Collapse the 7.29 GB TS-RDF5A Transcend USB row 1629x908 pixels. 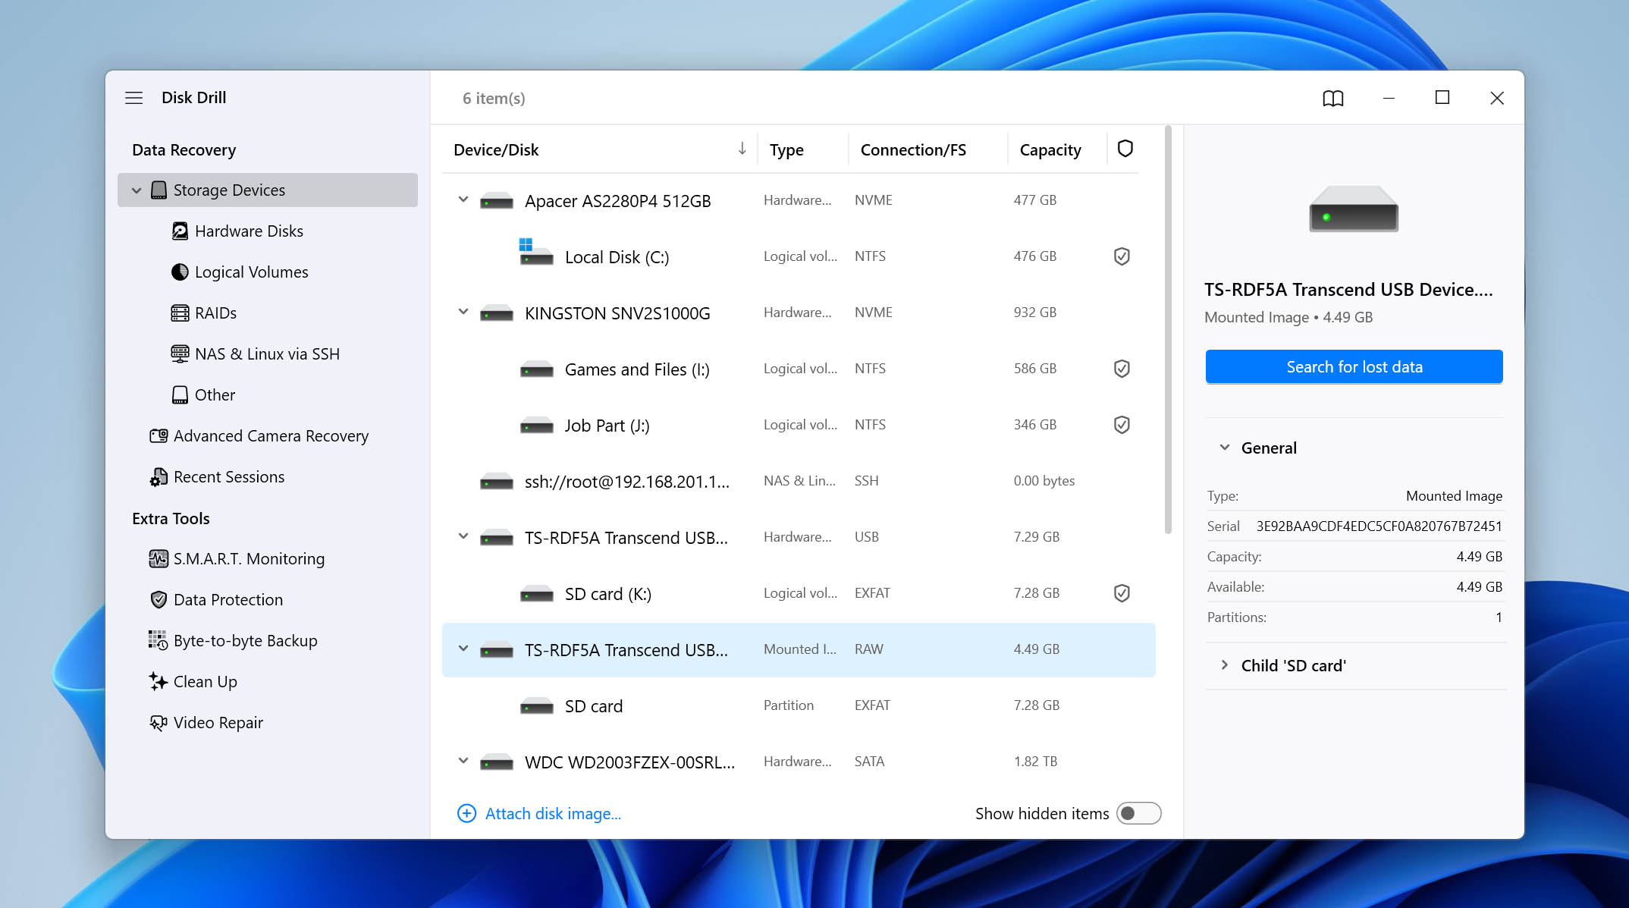(x=463, y=536)
